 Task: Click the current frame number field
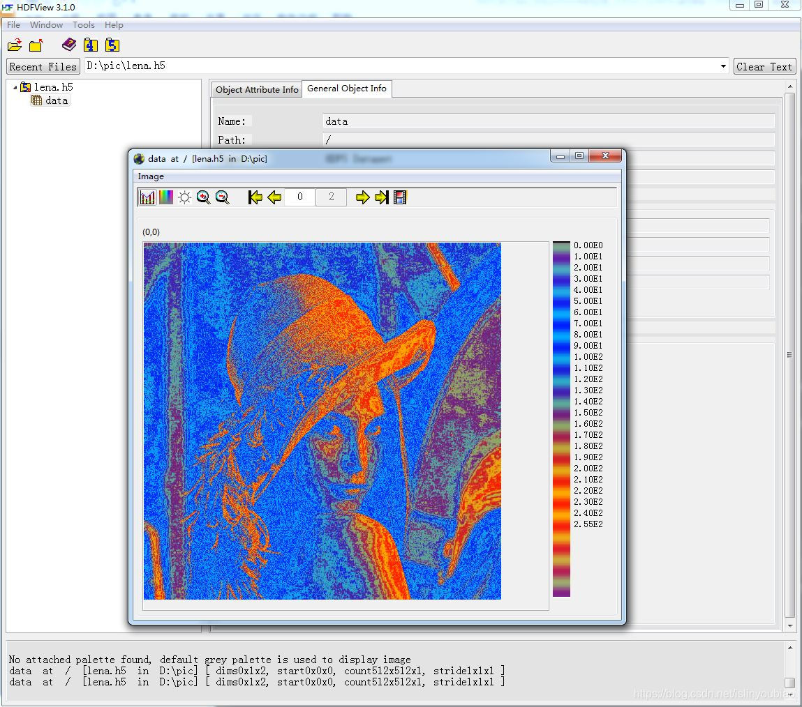tap(299, 197)
